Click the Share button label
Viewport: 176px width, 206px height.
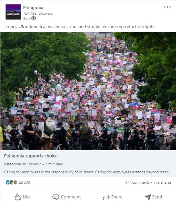point(117,197)
